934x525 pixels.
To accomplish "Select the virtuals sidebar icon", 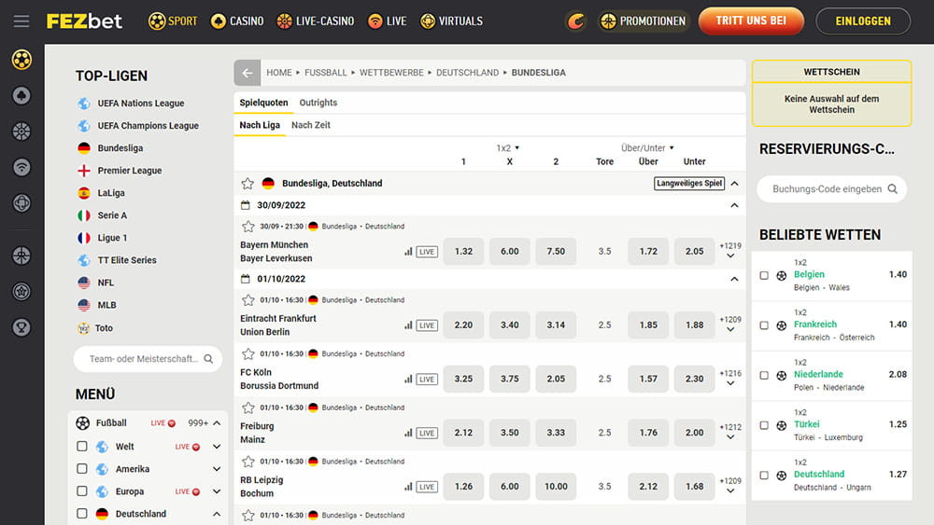I will (x=21, y=203).
